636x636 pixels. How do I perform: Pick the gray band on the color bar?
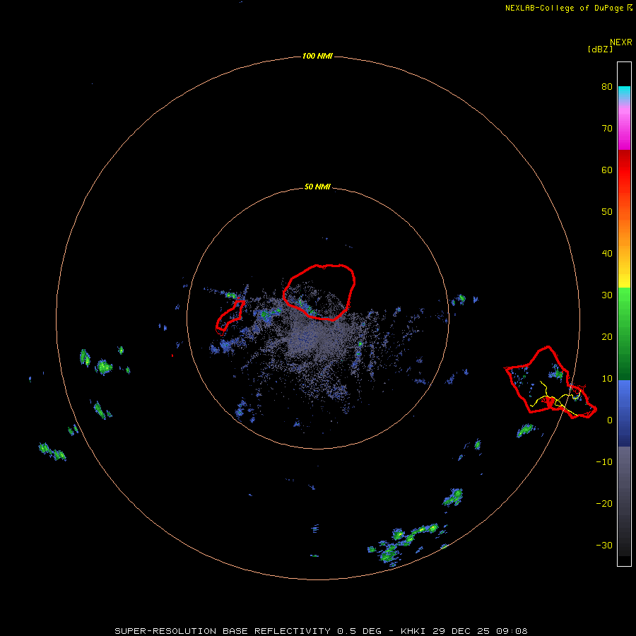pos(624,471)
